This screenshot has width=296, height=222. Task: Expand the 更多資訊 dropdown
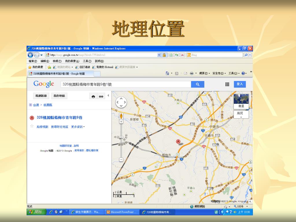78,127
